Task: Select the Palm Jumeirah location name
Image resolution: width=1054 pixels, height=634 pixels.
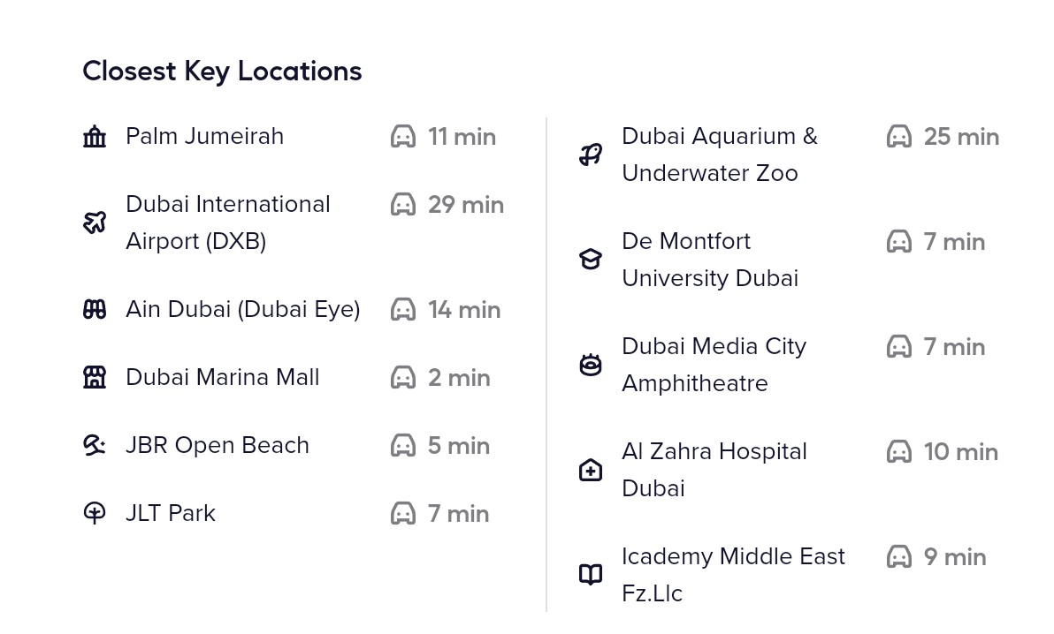Action: coord(204,136)
